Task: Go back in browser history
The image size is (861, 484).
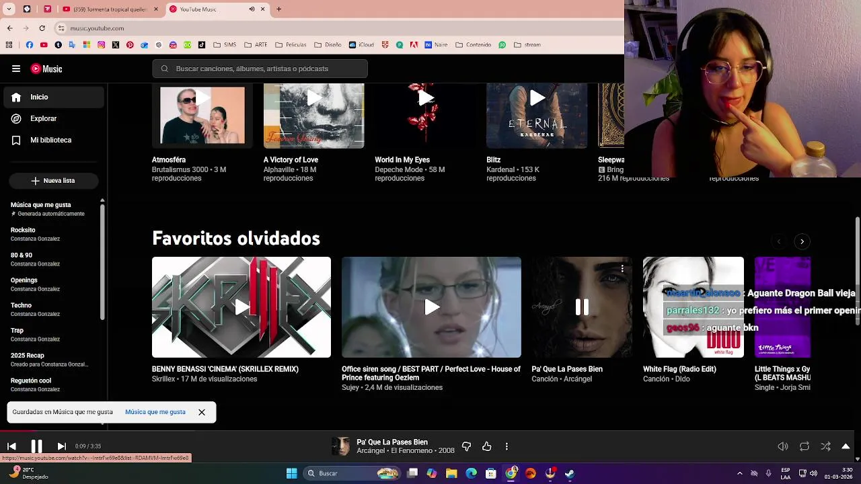Action: tap(9, 28)
